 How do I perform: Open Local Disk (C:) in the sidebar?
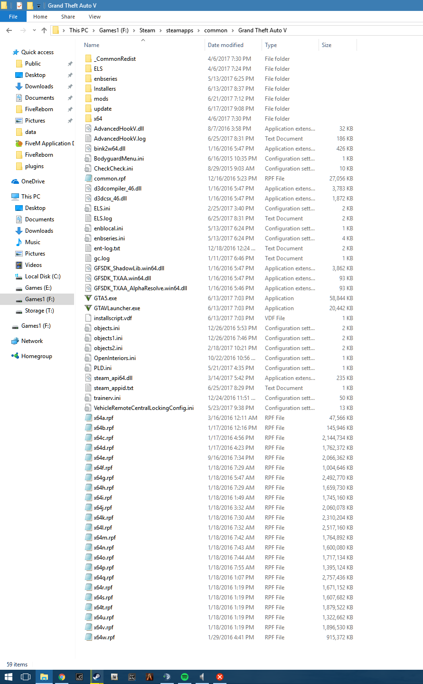[43, 276]
